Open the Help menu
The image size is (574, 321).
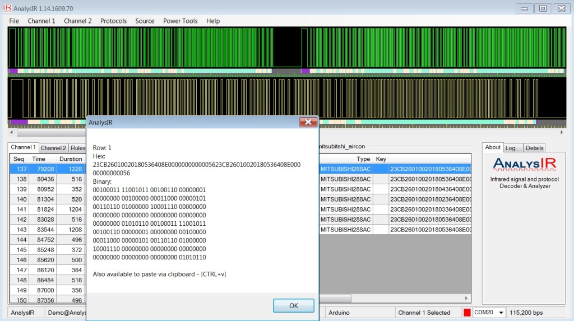(x=212, y=21)
